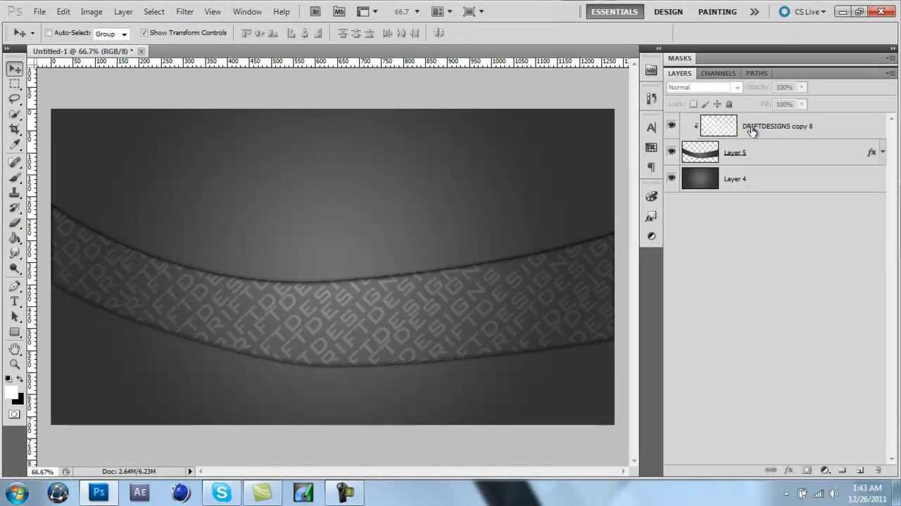The image size is (901, 506).
Task: Open the Filter menu
Action: coord(185,12)
